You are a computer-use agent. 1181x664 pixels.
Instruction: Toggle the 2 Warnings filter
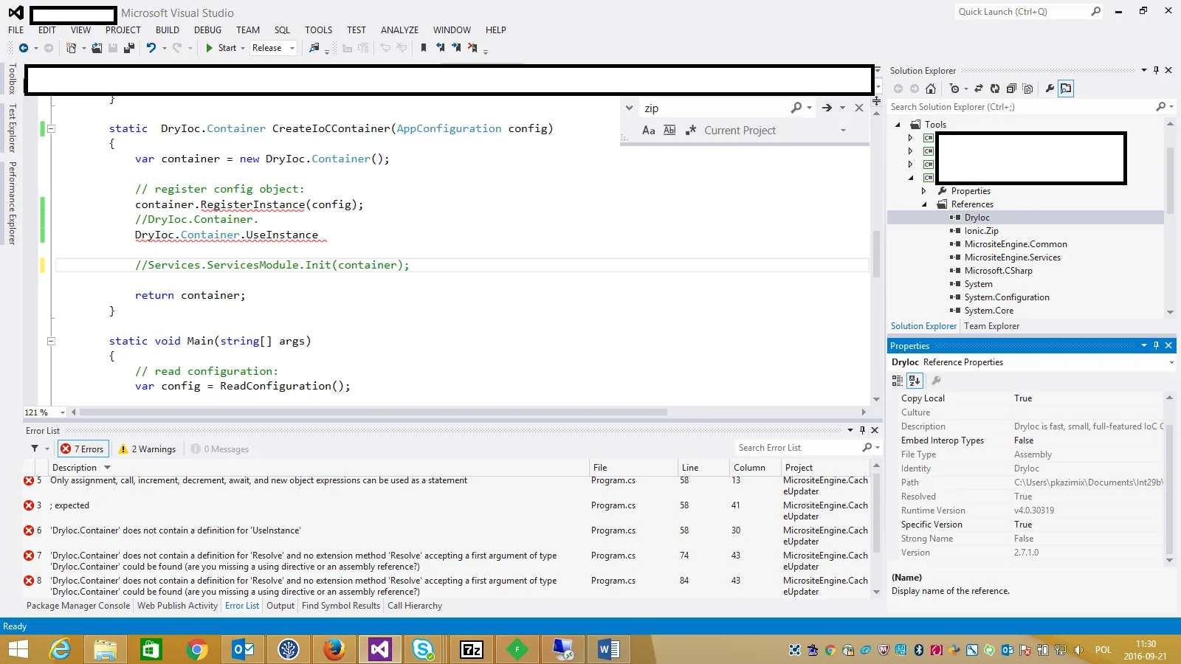(x=148, y=449)
